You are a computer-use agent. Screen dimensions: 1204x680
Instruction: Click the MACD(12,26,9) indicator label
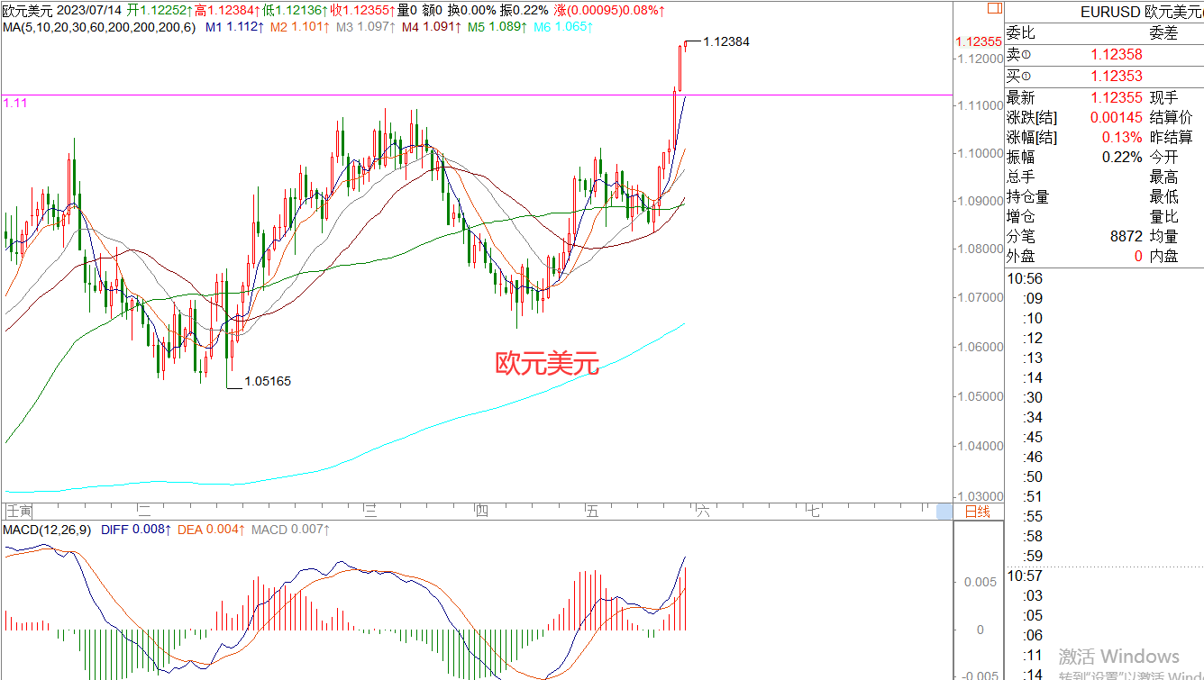point(48,530)
